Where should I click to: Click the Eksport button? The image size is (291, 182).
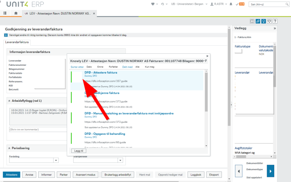(214, 175)
